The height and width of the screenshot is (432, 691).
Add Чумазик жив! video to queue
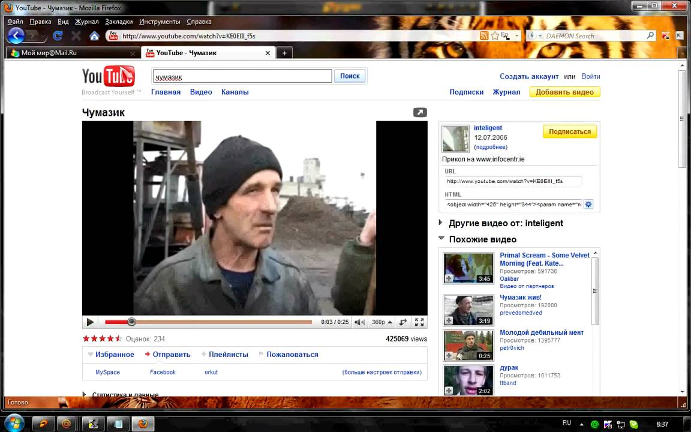click(x=449, y=320)
